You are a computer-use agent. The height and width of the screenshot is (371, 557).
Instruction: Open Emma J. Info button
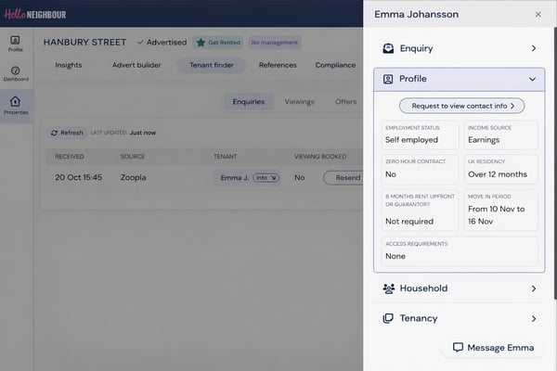point(266,178)
